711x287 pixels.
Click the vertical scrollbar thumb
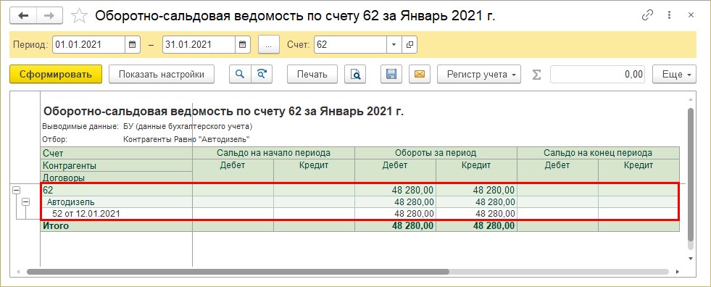(691, 175)
